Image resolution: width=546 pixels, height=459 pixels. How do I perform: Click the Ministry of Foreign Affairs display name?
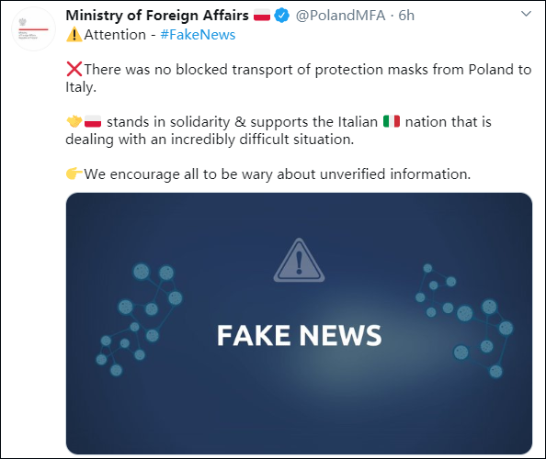157,16
